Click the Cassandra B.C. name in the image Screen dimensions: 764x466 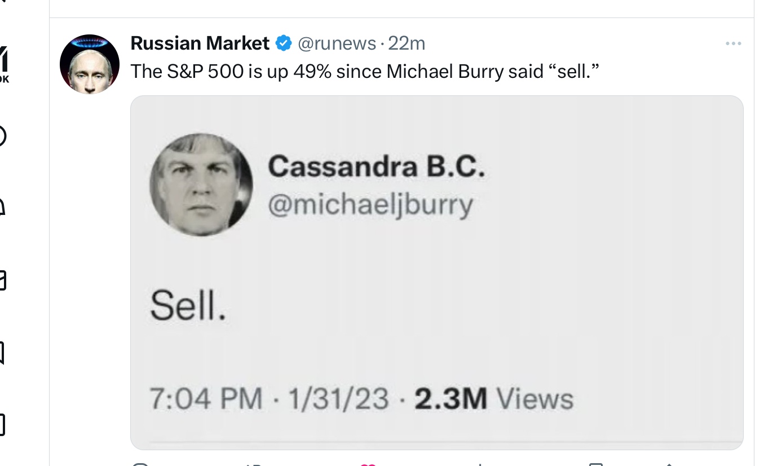tap(376, 166)
